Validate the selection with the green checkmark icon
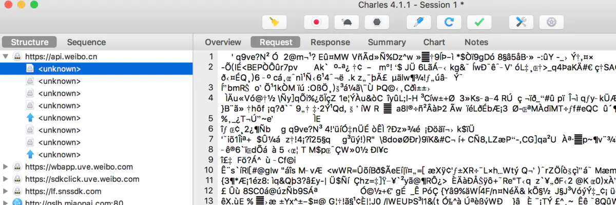Viewport: 616px width, 205px height. [x=479, y=22]
